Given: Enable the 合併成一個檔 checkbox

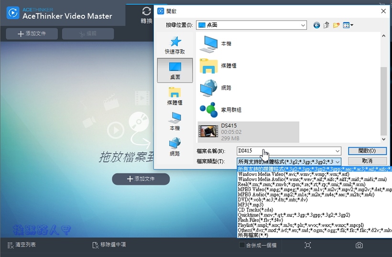Looking at the screenshot, I should point(242,245).
